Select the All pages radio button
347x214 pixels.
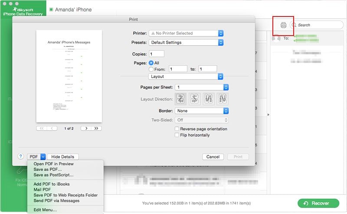[x=151, y=63]
